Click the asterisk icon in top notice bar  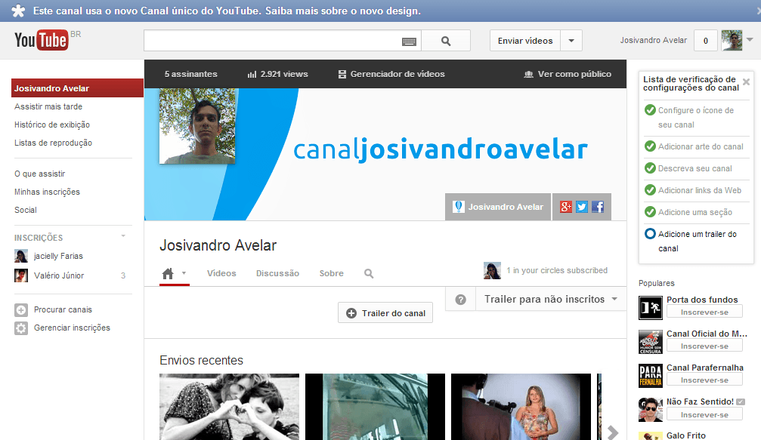coord(18,11)
